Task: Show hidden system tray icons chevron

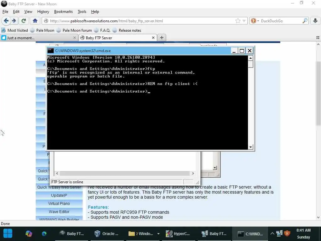Action: (x=272, y=233)
